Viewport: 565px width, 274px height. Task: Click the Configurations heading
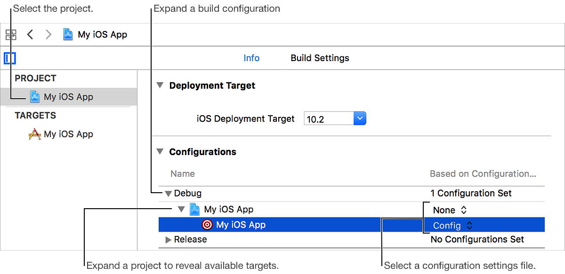point(203,152)
